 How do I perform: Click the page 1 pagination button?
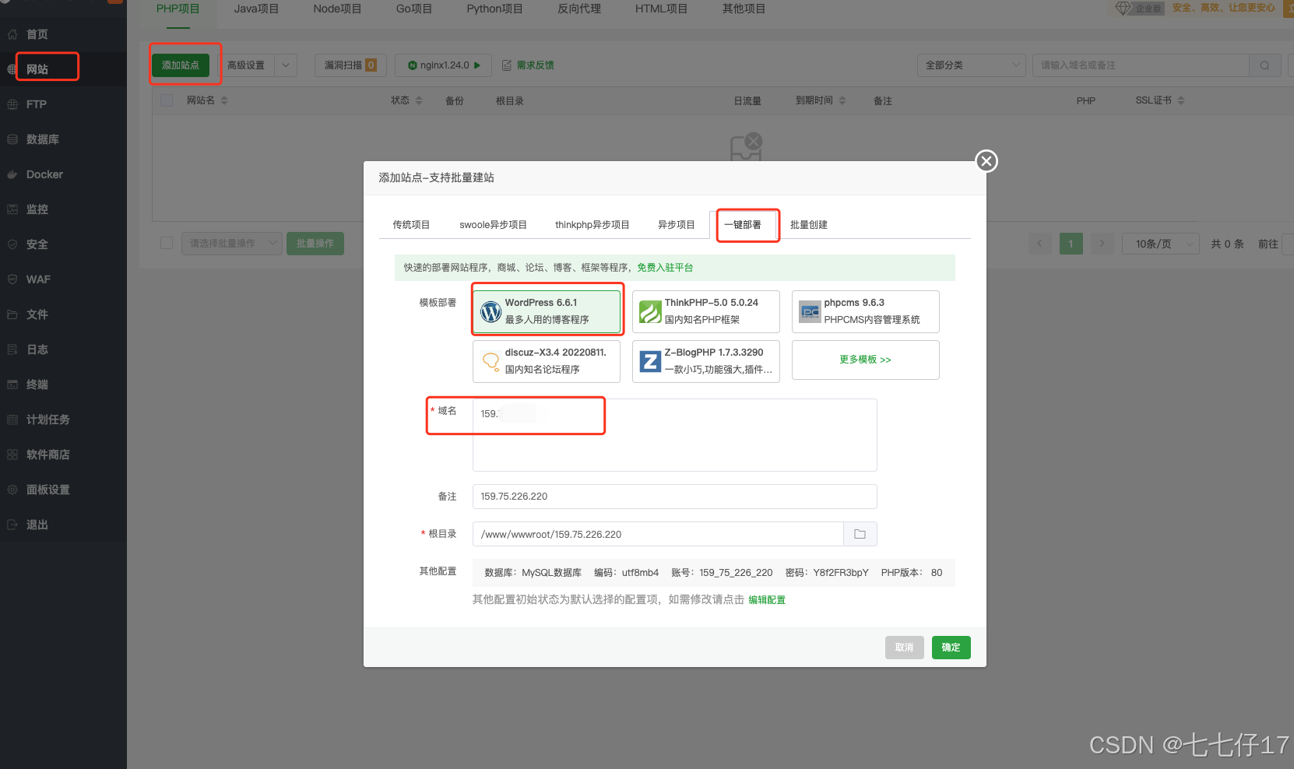(1071, 244)
